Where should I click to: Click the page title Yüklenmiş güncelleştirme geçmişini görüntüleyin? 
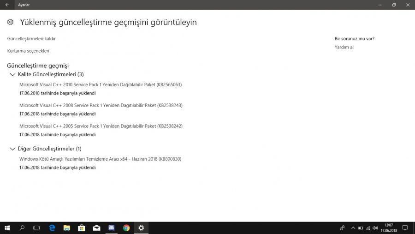tap(108, 22)
